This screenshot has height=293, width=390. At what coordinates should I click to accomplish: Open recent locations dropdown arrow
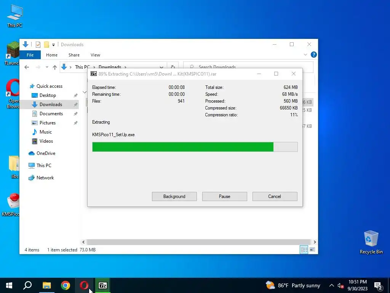pos(47,67)
